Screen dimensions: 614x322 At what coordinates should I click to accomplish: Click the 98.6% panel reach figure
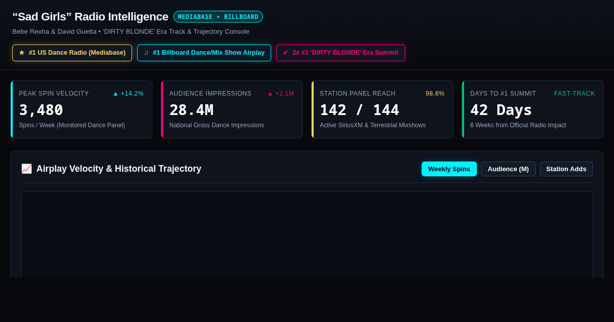435,94
